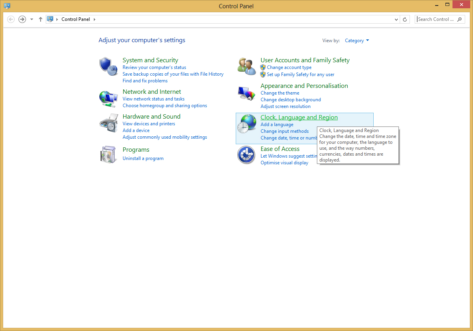This screenshot has width=473, height=331.
Task: Go up one level with the up arrow
Action: tap(41, 19)
